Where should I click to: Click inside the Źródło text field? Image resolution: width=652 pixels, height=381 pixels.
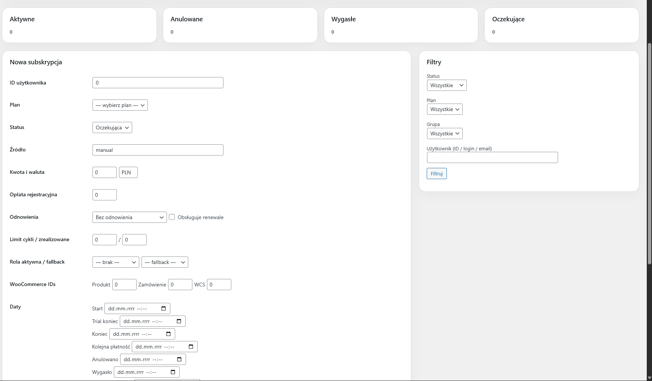[x=158, y=150]
